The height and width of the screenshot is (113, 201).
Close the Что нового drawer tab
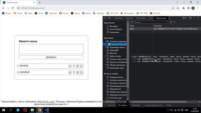pos(129,105)
